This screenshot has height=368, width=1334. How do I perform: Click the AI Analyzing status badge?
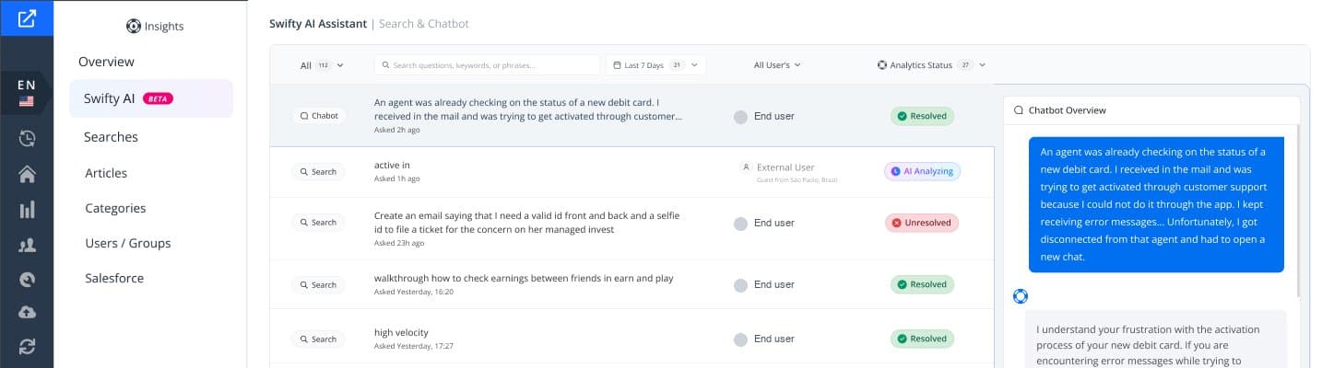pyautogui.click(x=922, y=171)
